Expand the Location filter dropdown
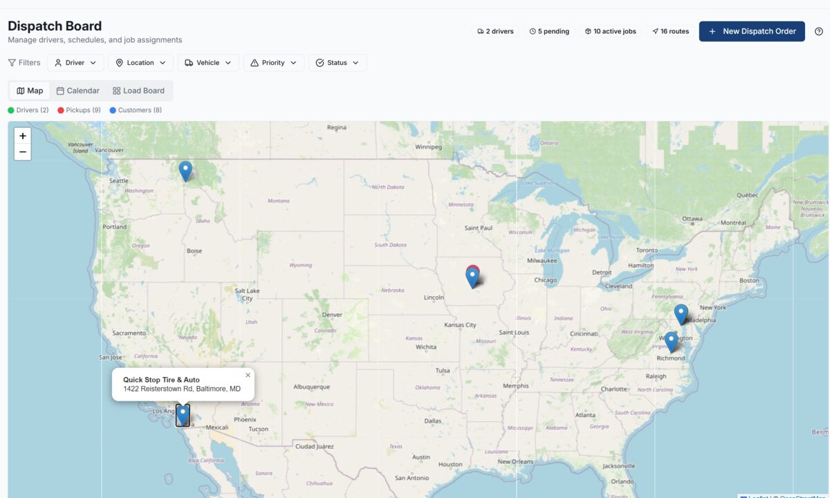 [x=140, y=62]
